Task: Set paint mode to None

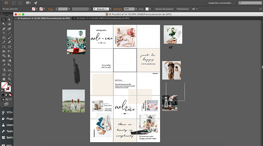Action: click(x=10, y=95)
